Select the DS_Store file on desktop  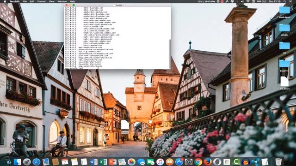284,83
